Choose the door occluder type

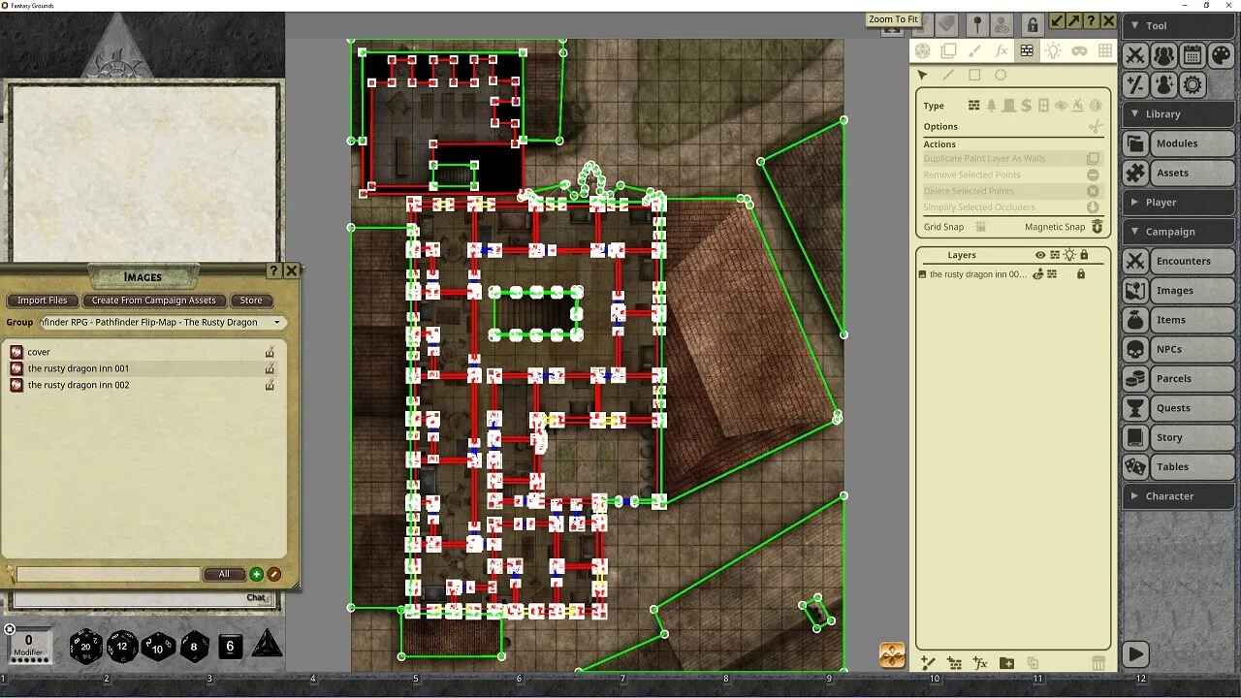point(1009,106)
